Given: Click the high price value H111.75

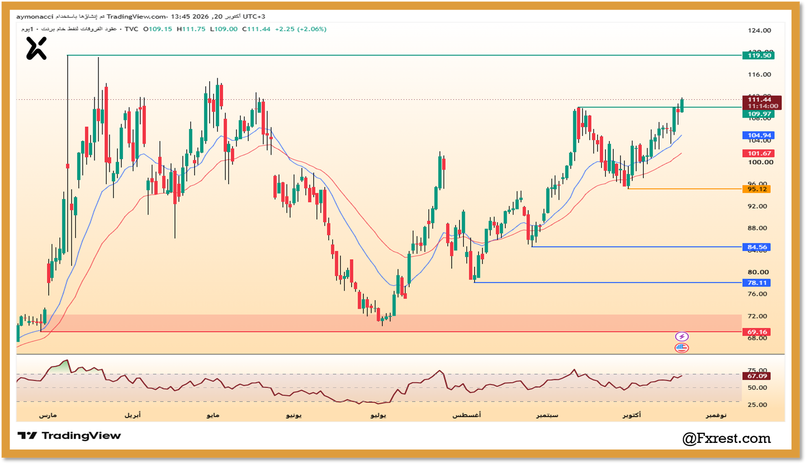Looking at the screenshot, I should tap(191, 29).
